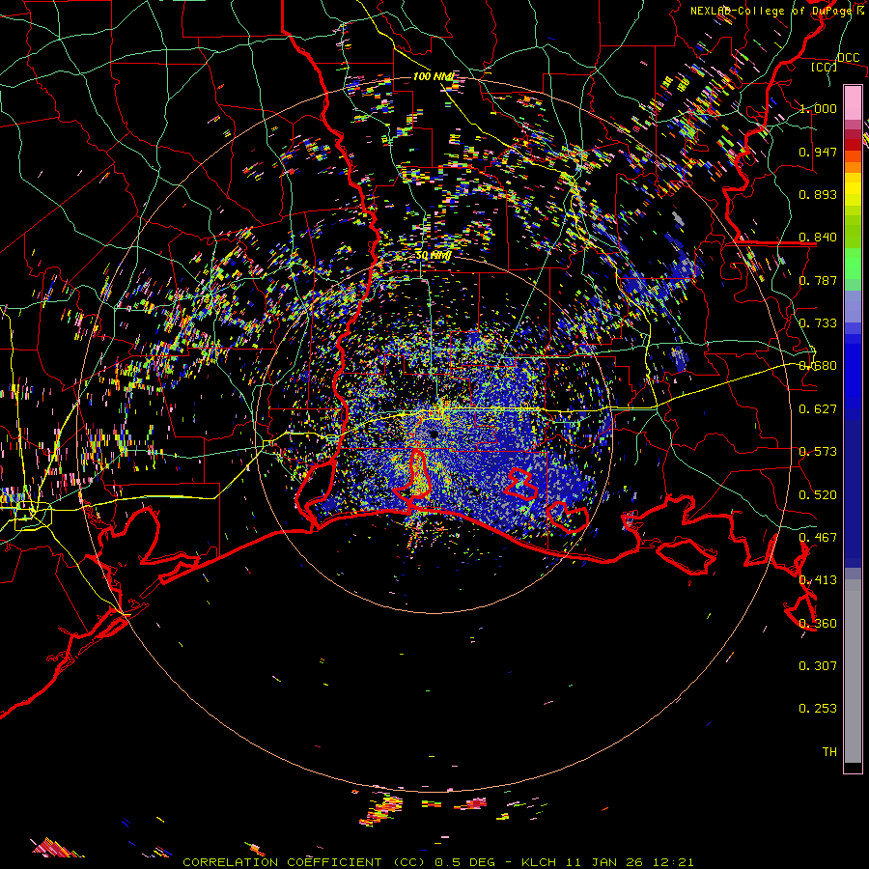Click the 50 NM range ring label
Viewport: 869px width, 869px height.
(433, 256)
